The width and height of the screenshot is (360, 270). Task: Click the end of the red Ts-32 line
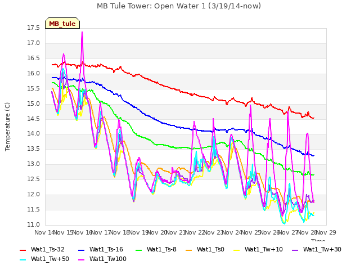tap(314, 118)
